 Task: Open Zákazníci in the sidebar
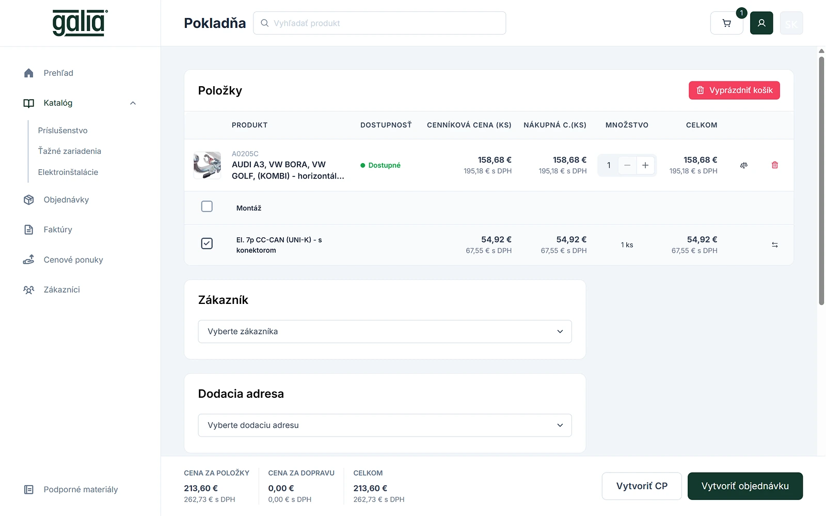click(62, 289)
